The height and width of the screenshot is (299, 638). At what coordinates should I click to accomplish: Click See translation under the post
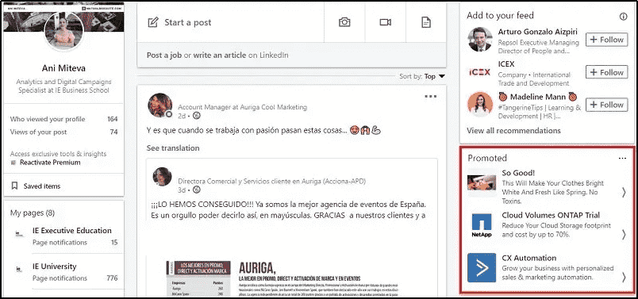pyautogui.click(x=173, y=148)
